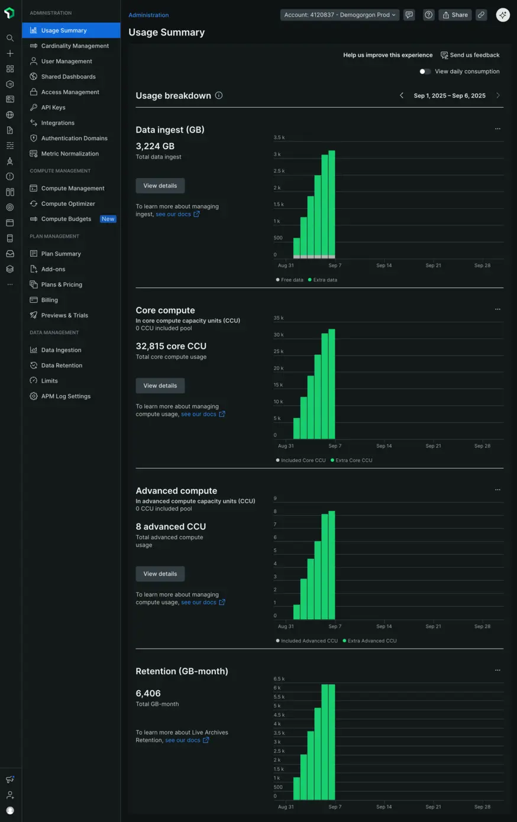
Task: Open the Data ingest chart options menu
Action: [x=497, y=128]
